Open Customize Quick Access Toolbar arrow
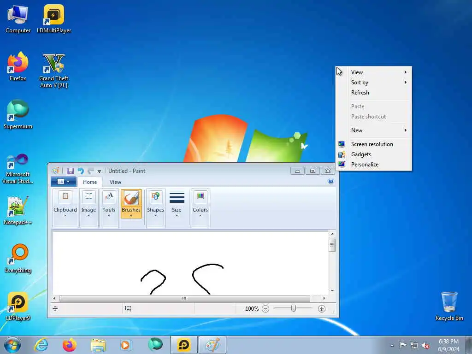This screenshot has height=354, width=472. click(99, 171)
